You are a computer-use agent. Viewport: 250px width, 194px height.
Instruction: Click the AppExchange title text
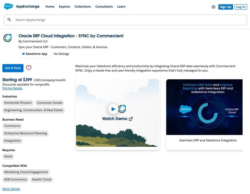point(28,7)
